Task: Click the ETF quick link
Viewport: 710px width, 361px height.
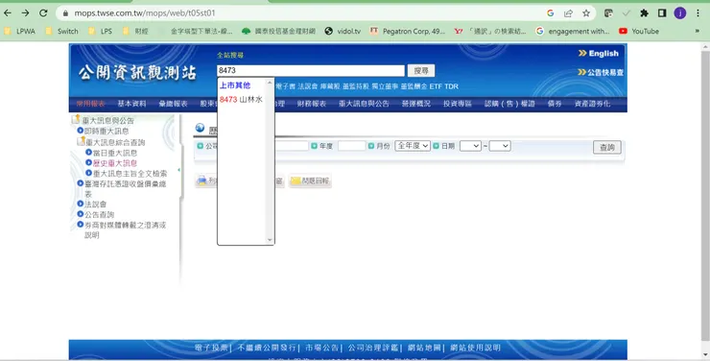Action: [436, 86]
